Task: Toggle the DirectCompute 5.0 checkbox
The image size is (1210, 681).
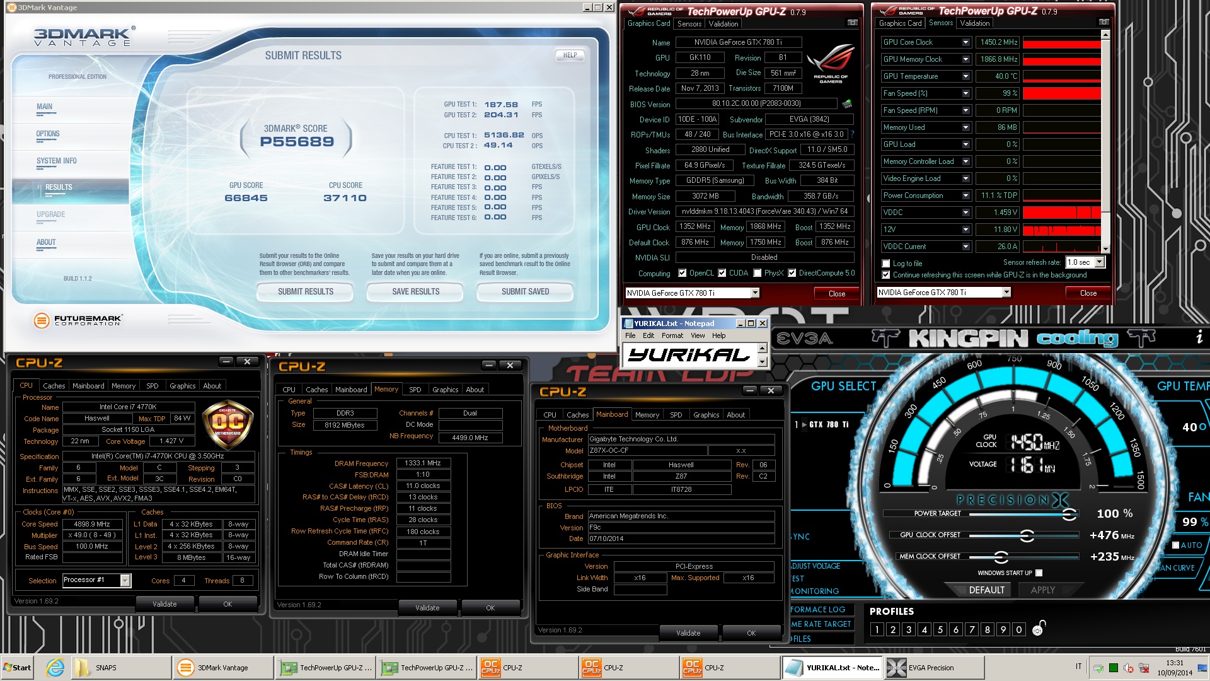Action: pos(792,273)
